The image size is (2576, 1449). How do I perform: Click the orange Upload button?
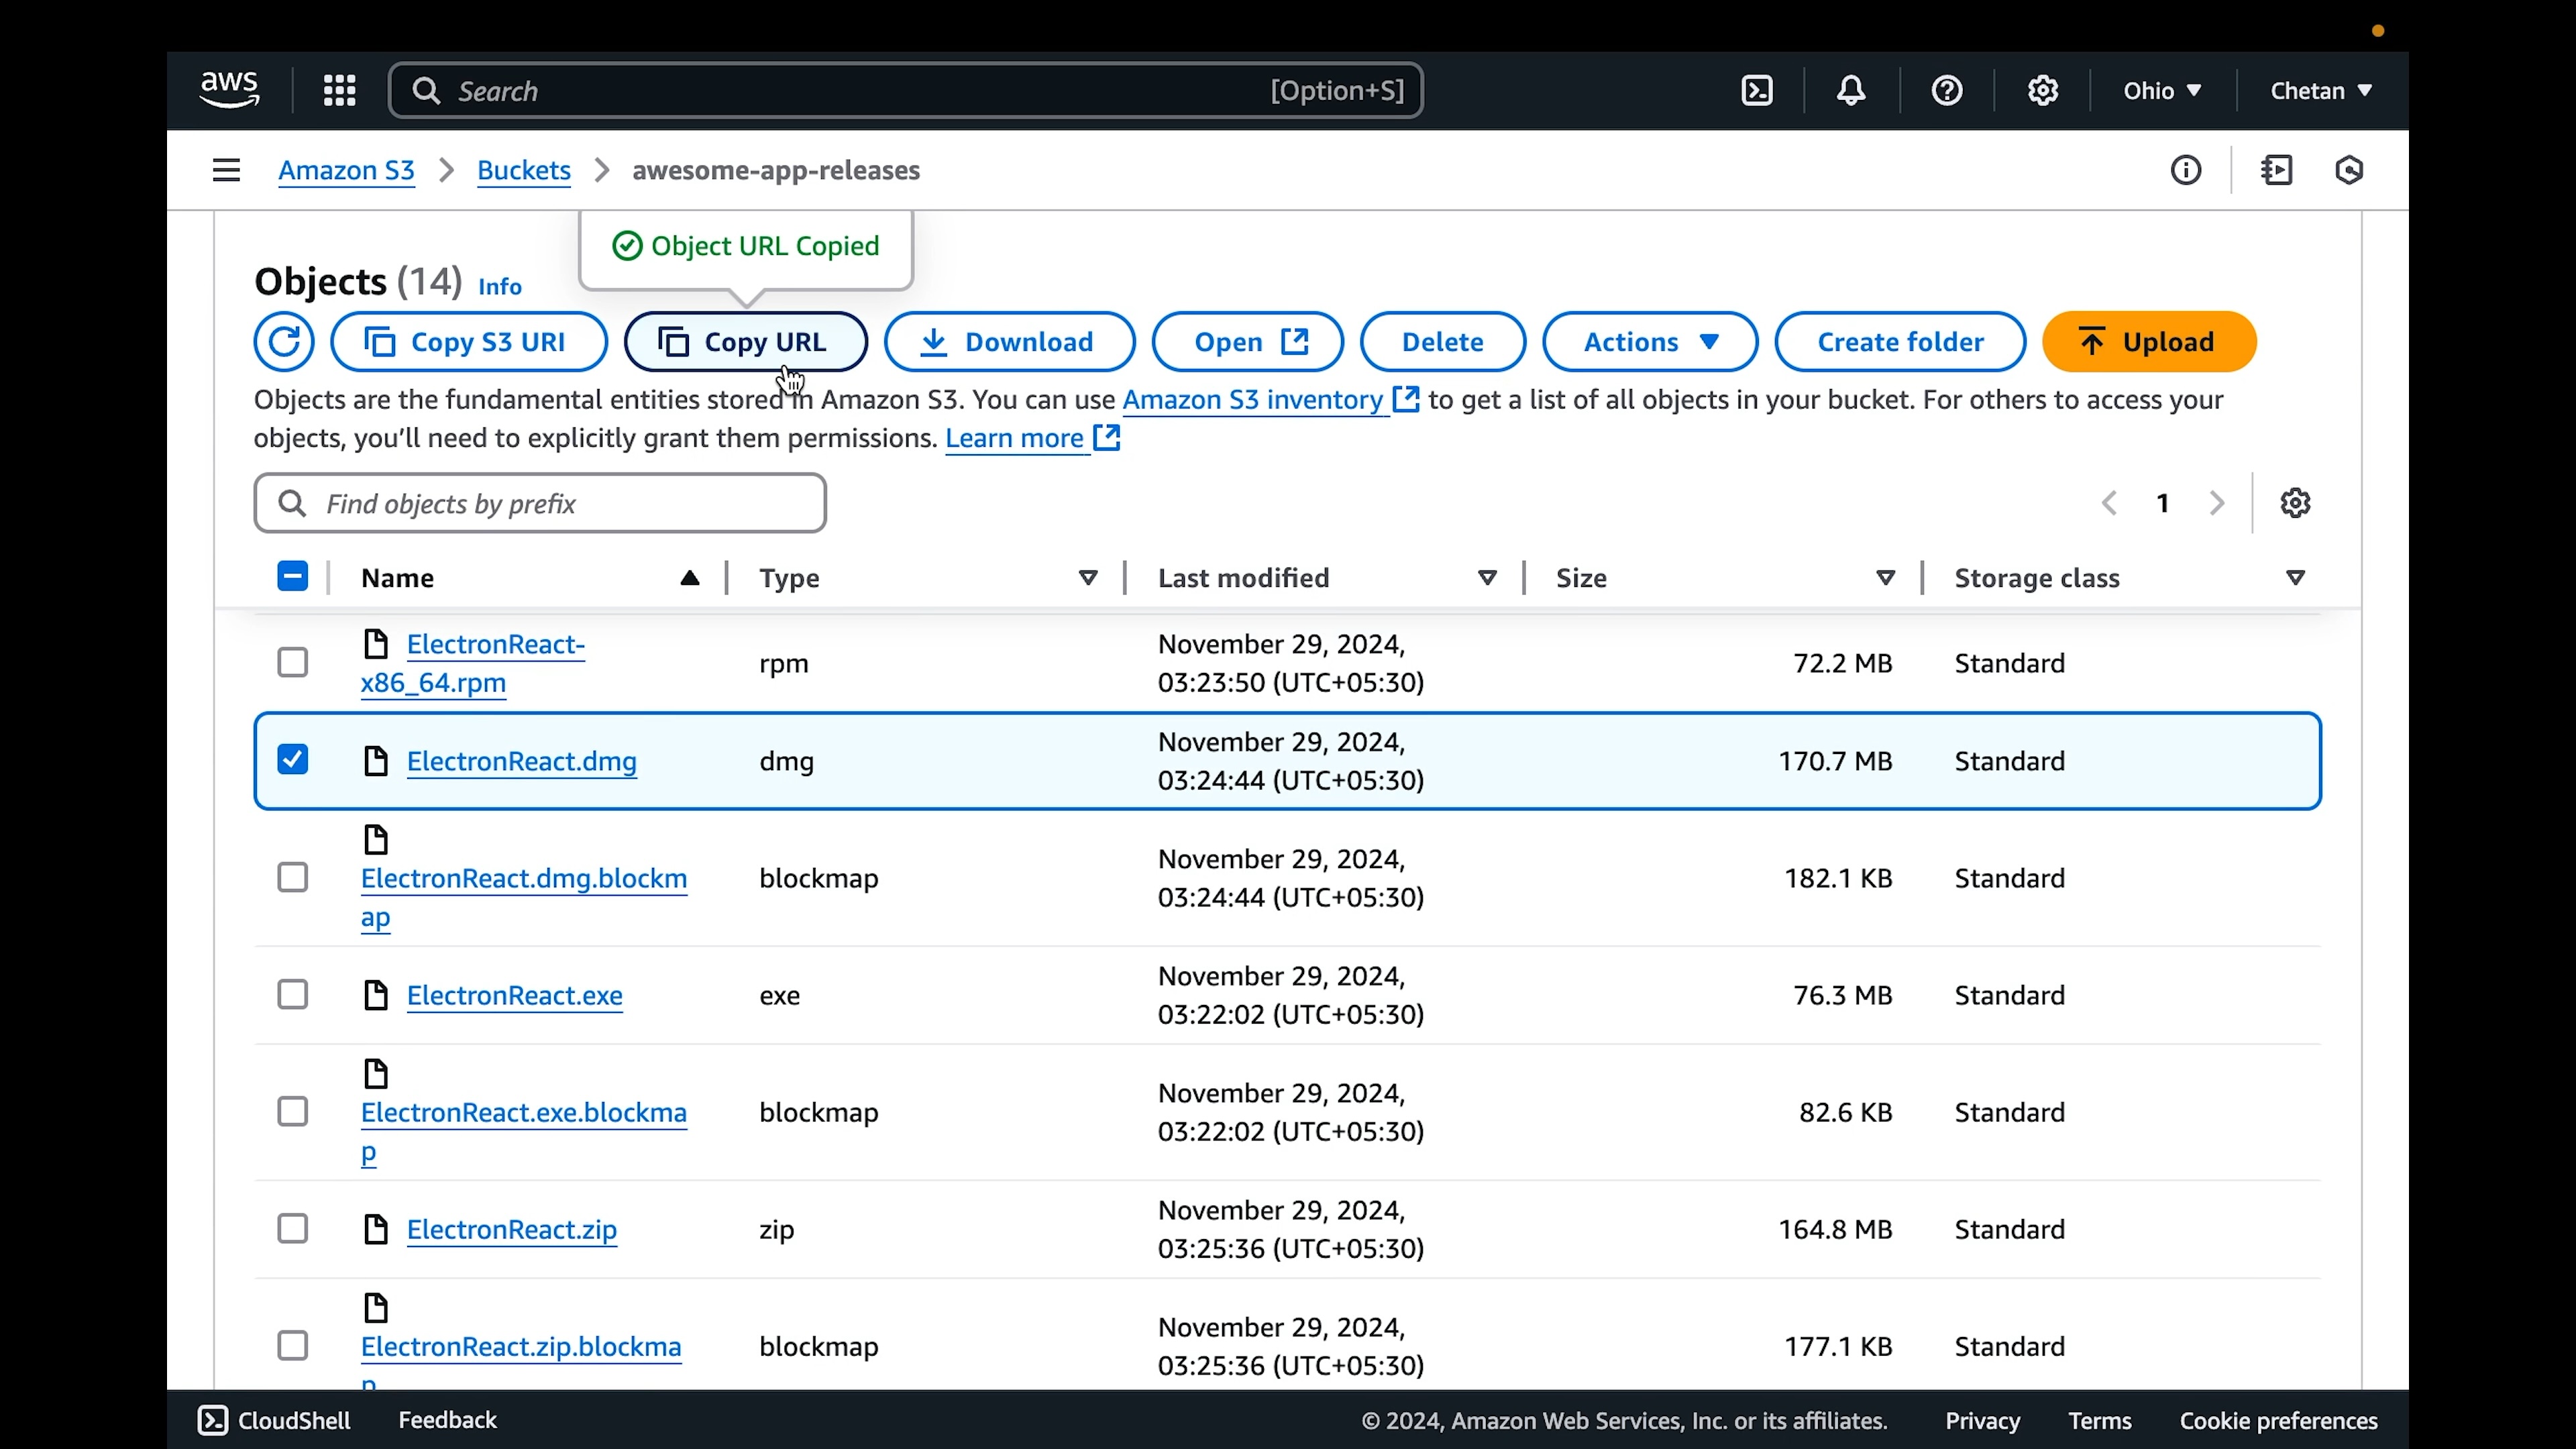click(x=2148, y=342)
